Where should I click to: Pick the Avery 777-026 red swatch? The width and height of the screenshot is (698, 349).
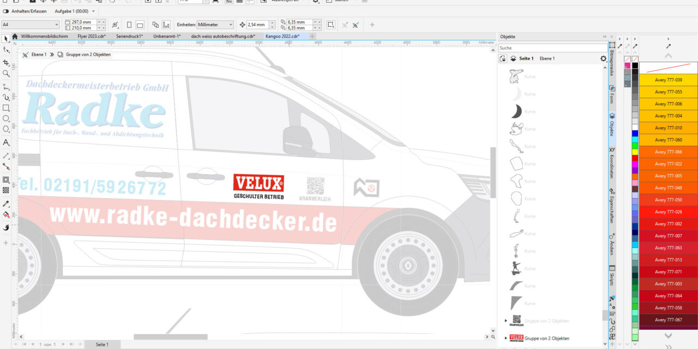[668, 212]
